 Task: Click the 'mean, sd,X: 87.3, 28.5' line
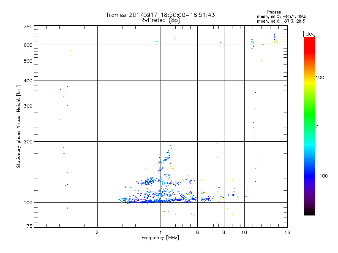[x=281, y=21]
